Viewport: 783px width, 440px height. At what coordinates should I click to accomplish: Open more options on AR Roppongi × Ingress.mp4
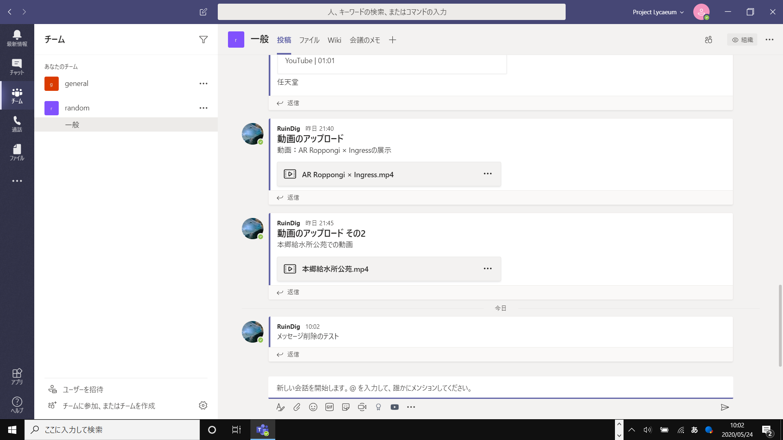tap(488, 174)
